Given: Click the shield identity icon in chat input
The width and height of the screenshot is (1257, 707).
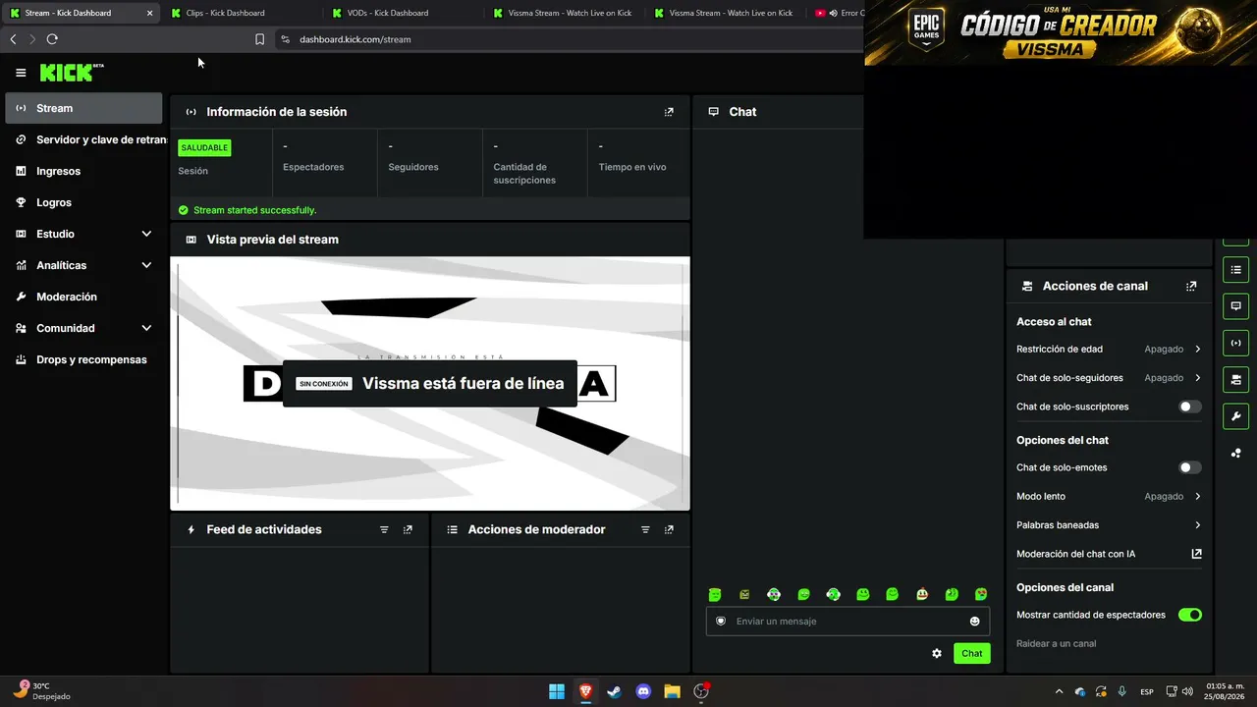Looking at the screenshot, I should tap(721, 621).
